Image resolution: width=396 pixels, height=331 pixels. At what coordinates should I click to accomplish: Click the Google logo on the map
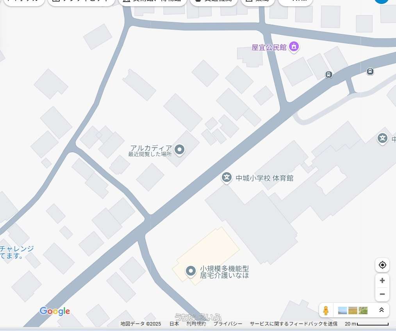coord(55,311)
